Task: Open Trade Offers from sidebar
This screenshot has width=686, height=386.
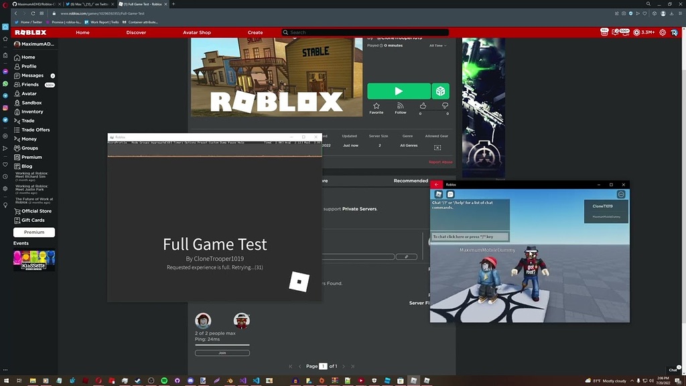Action: pyautogui.click(x=36, y=130)
